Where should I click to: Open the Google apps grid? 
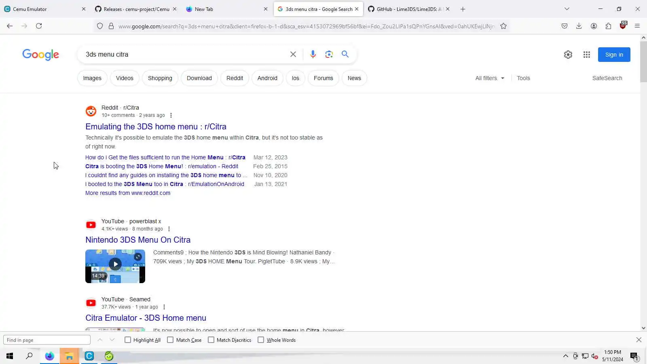[x=587, y=55]
